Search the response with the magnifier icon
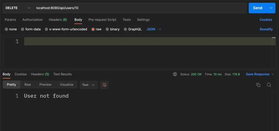 (x=269, y=85)
